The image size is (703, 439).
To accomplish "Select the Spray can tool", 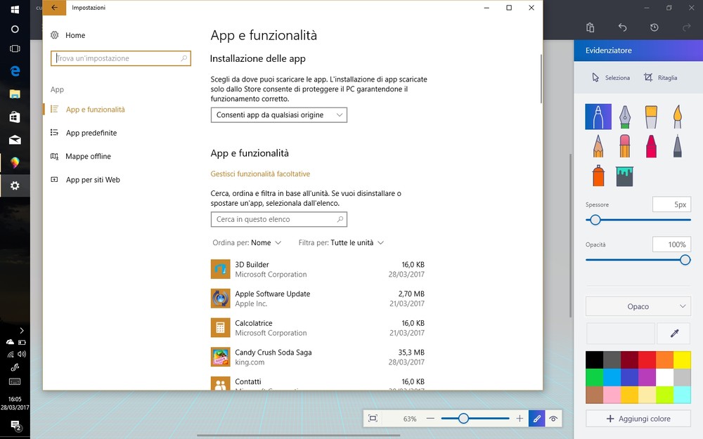I will click(598, 175).
